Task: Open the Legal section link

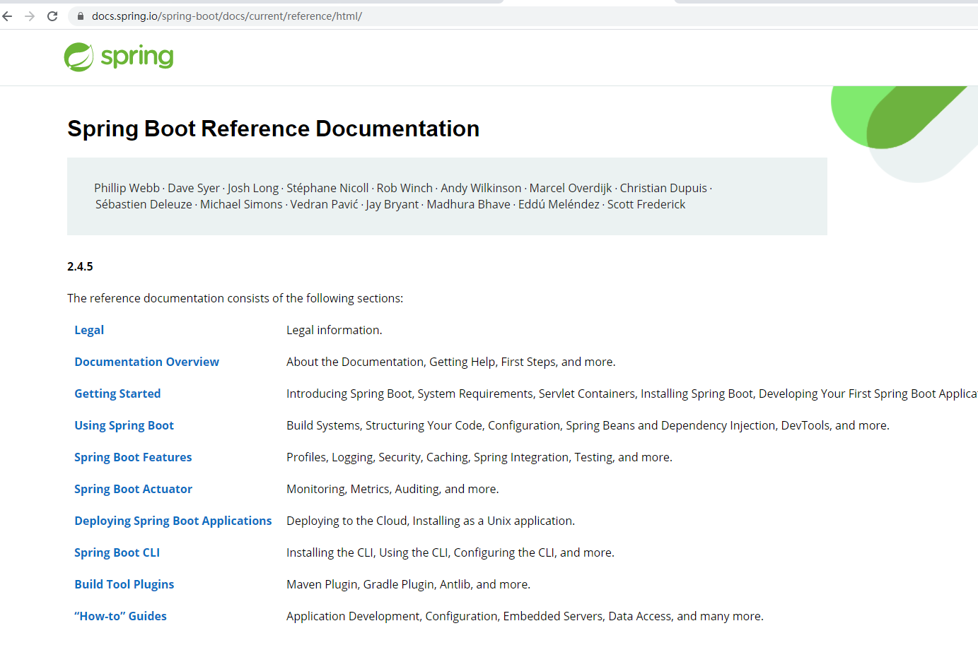Action: 89,330
